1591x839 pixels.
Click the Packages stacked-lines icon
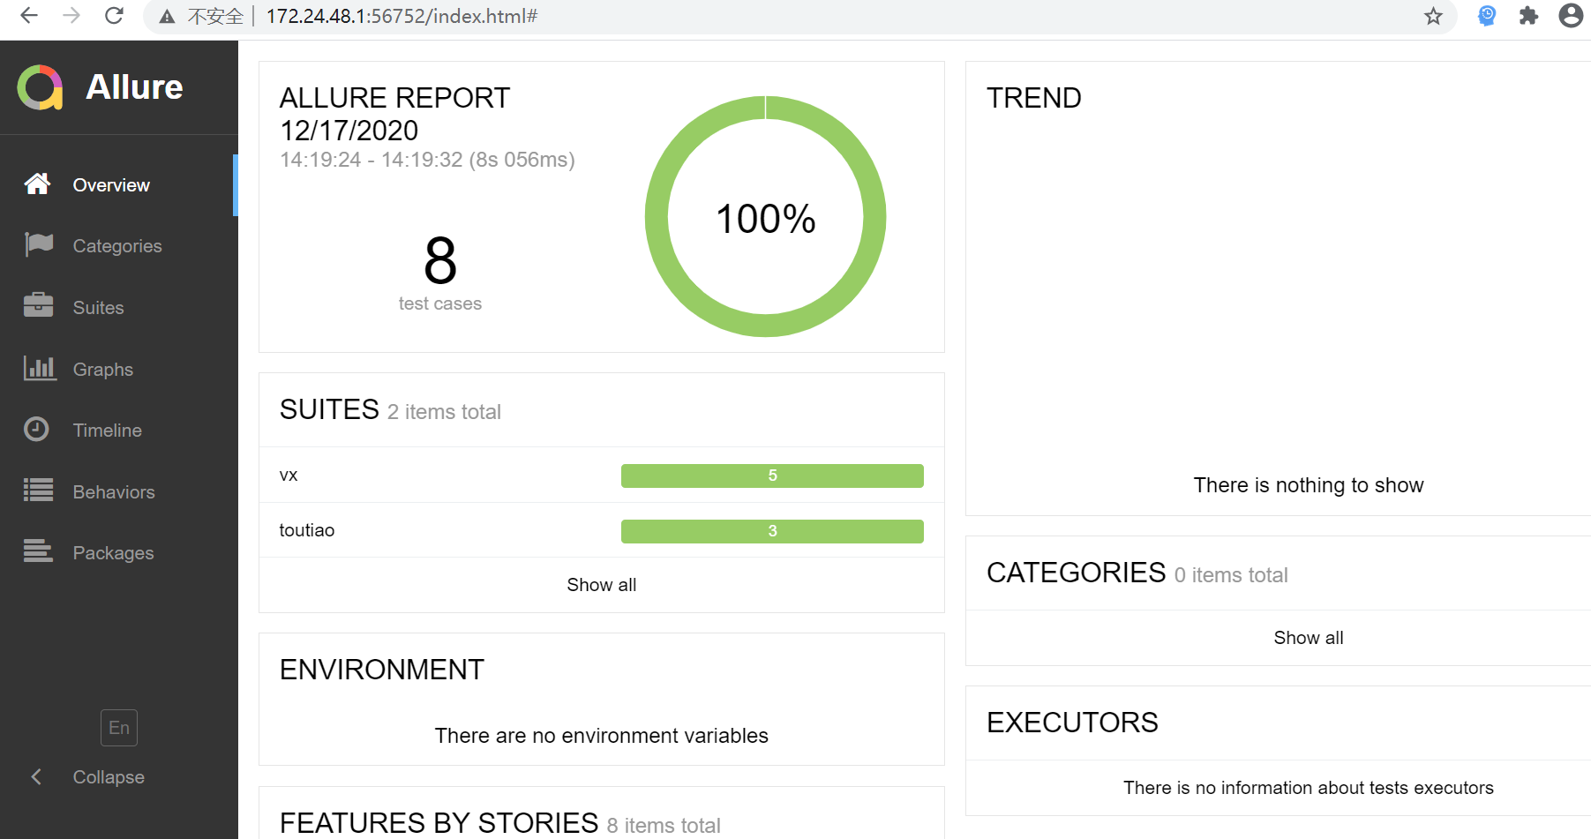(38, 551)
